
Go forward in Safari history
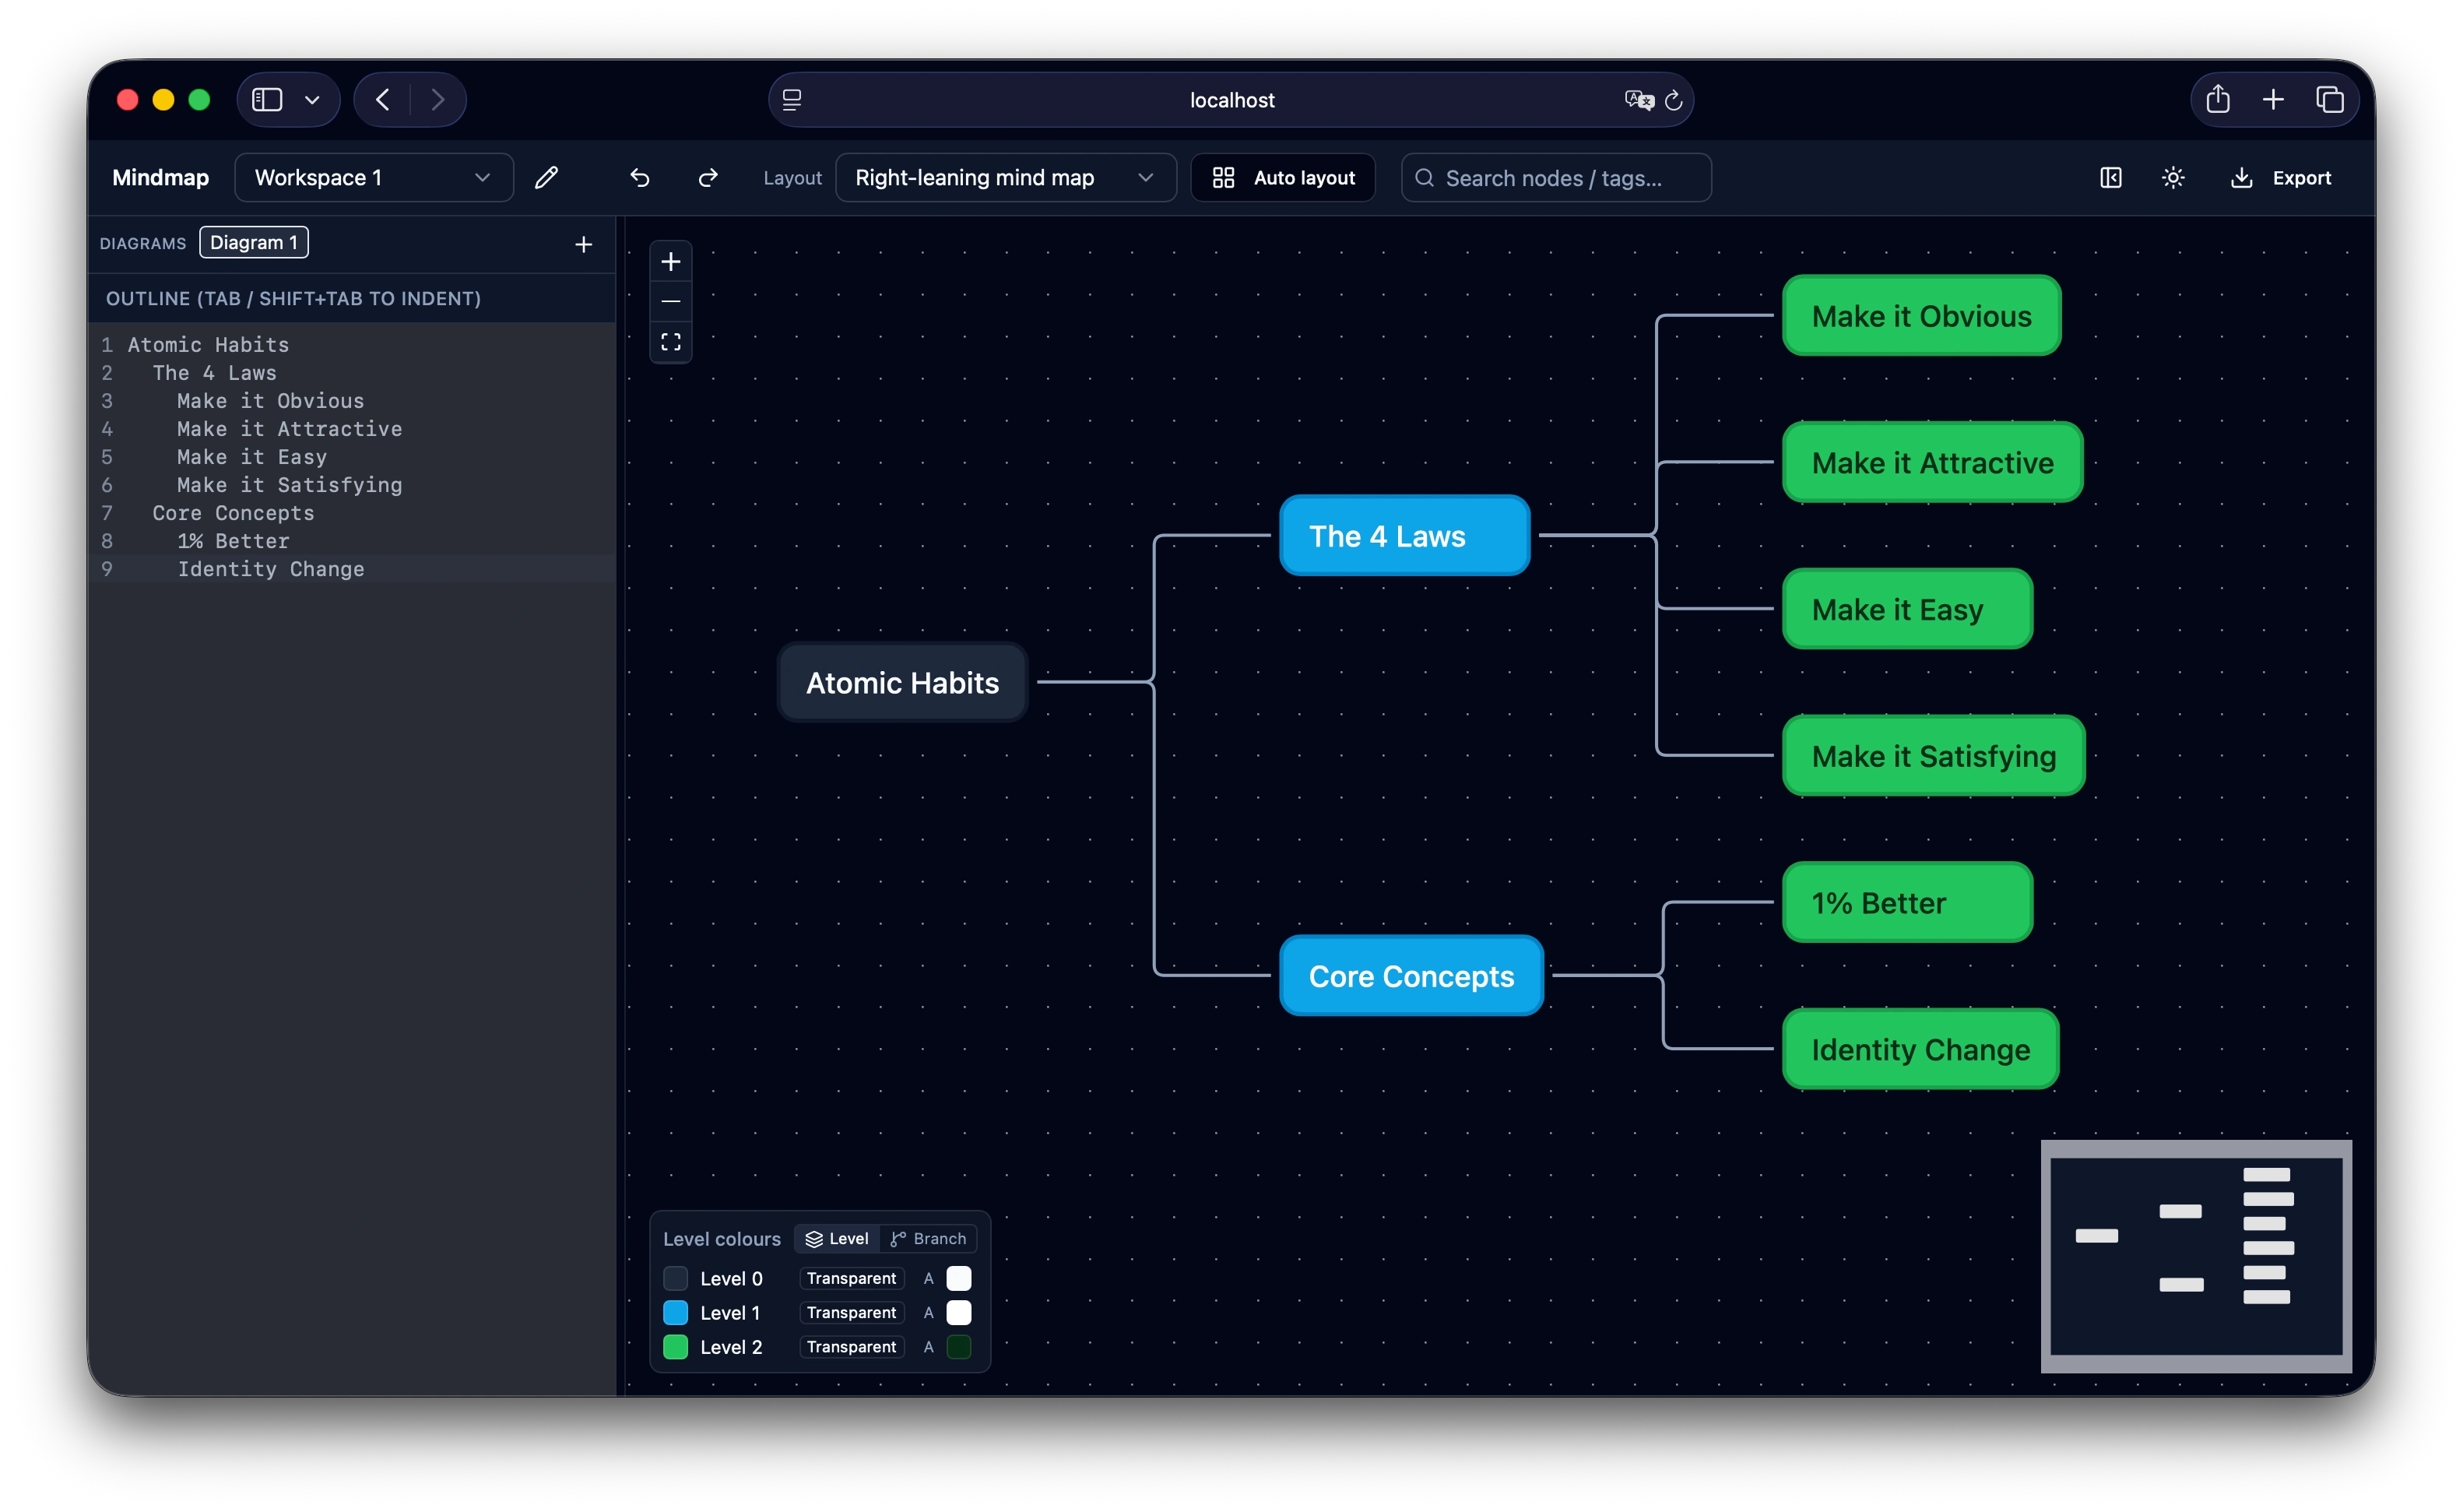(x=437, y=100)
